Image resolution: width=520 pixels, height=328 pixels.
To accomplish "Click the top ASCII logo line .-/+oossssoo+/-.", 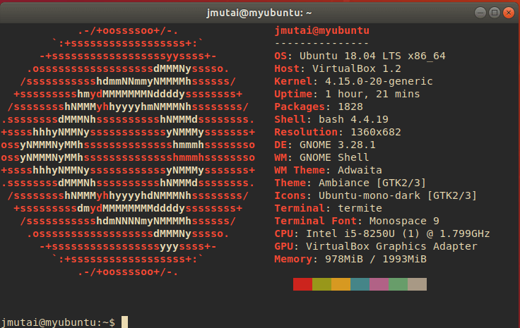I will 128,31.
